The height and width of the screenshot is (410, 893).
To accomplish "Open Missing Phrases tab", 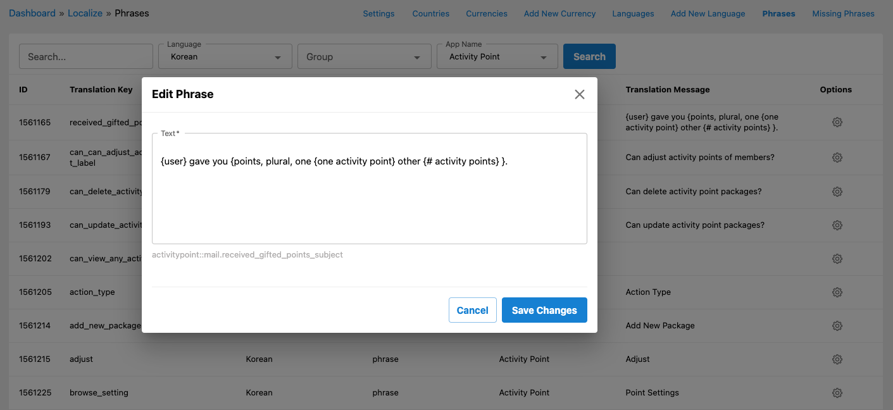I will (843, 13).
